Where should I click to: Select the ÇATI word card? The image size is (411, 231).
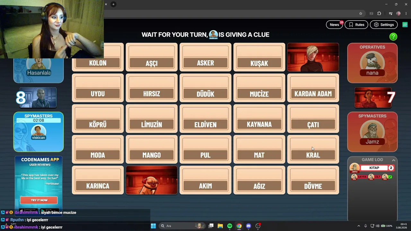coord(313,119)
